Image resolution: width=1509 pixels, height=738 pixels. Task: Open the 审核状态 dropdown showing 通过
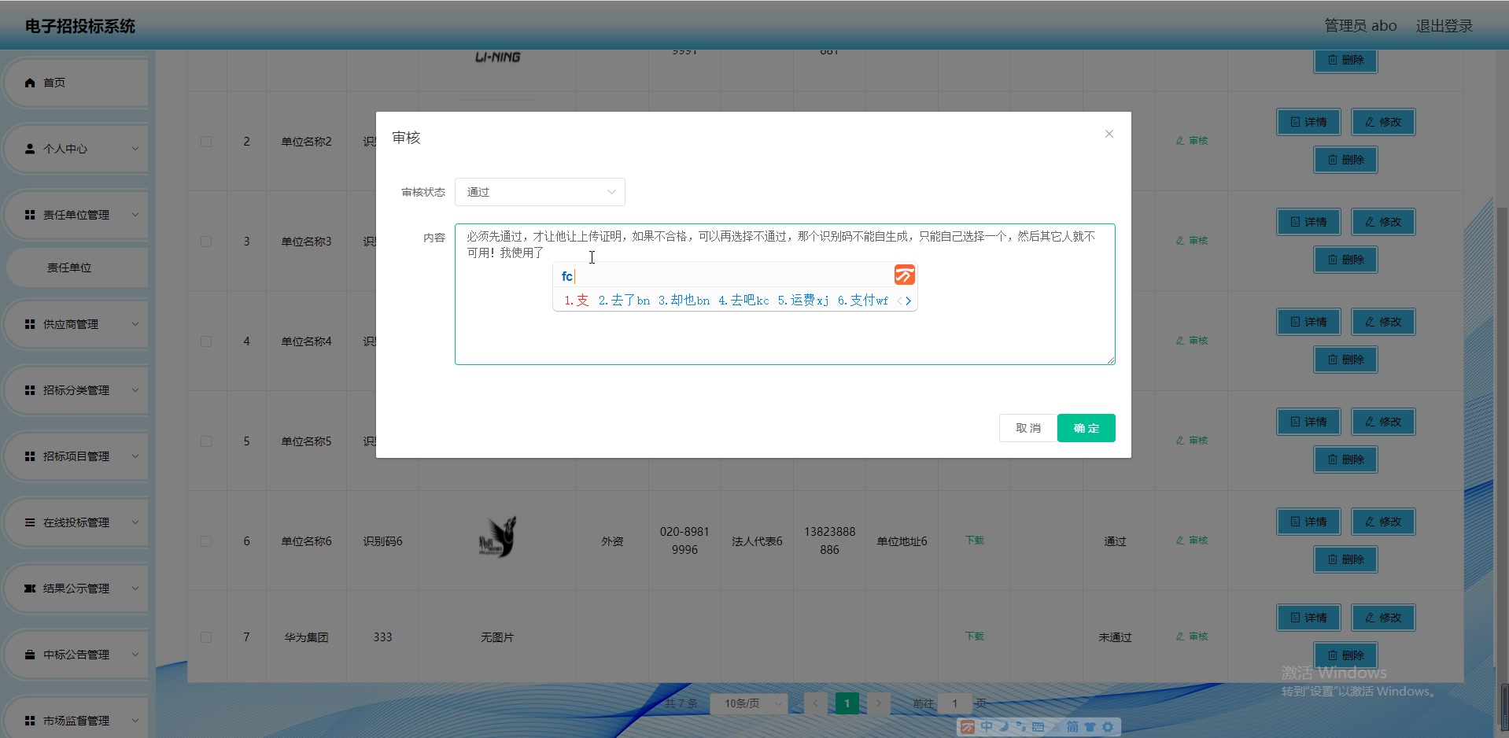tap(540, 191)
